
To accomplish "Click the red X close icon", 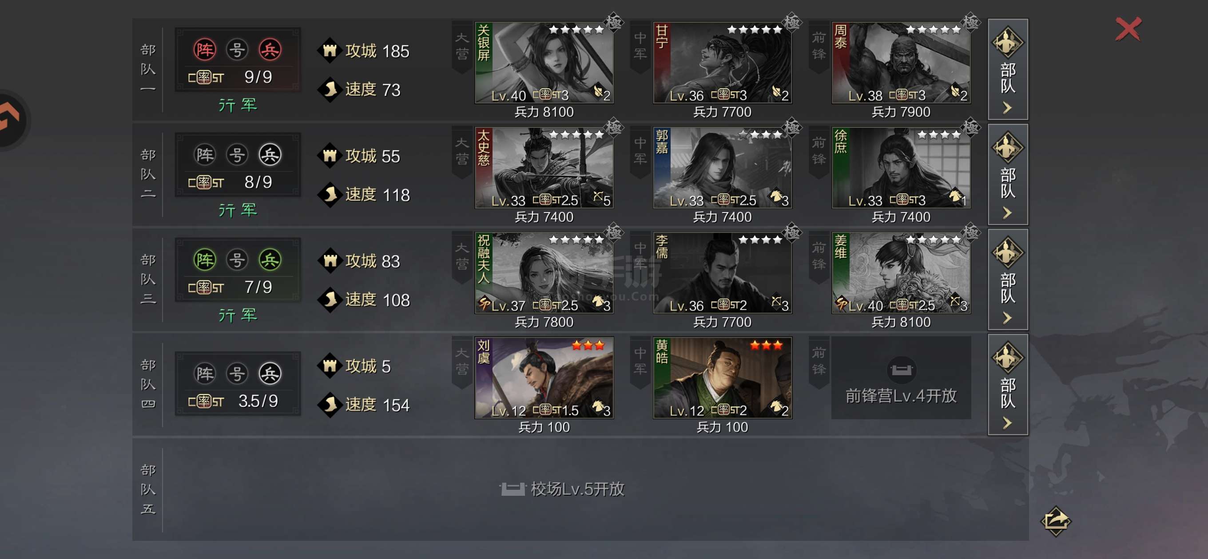I will 1128,29.
